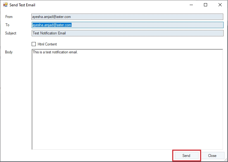Click the highlighted ayesha.amjad@aster.com address text
The width and height of the screenshot is (228, 162).
click(52, 25)
